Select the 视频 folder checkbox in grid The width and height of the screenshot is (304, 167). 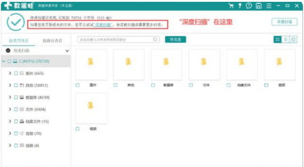[x=78, y=129]
